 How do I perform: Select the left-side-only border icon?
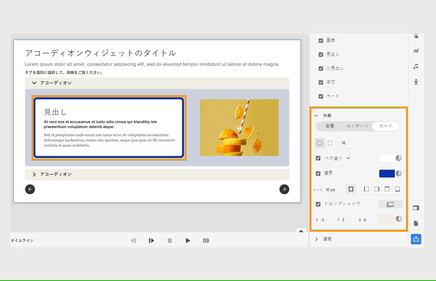(x=367, y=189)
